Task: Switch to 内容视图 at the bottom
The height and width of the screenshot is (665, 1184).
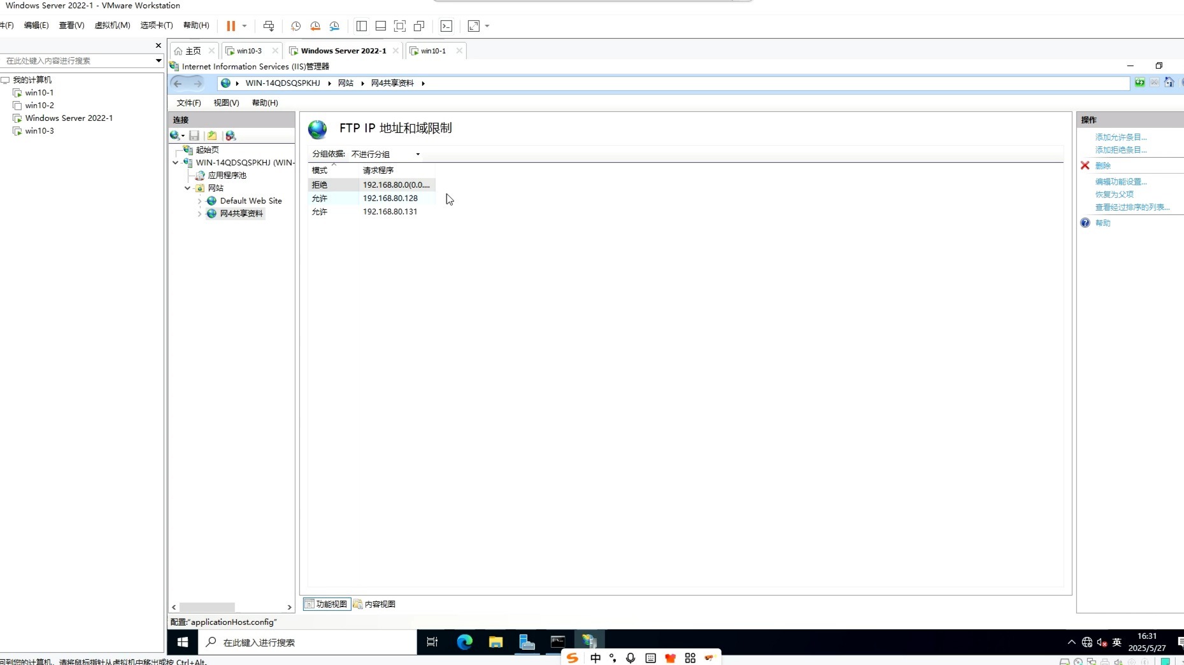Action: [x=374, y=604]
